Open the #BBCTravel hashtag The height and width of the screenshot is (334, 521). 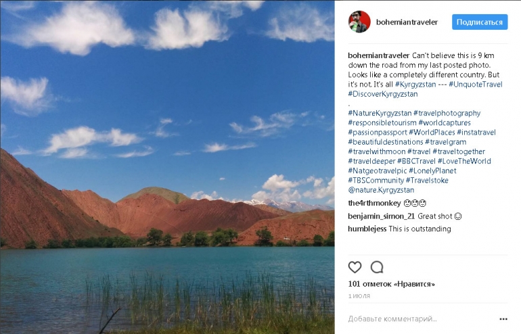(416, 162)
